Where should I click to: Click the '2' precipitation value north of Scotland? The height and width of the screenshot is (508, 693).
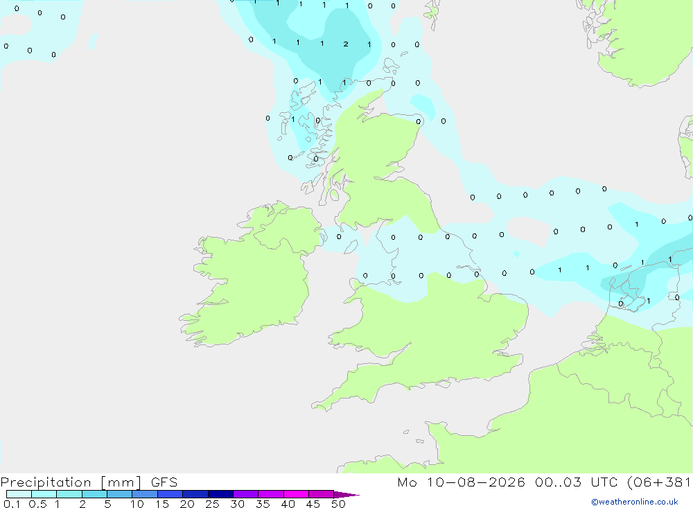pyautogui.click(x=346, y=44)
